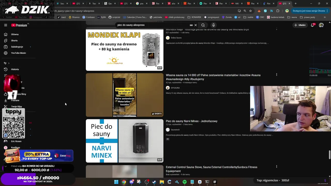Open the 'sauna' bookmarks folder
This screenshot has height=186, width=331.
point(292,17)
